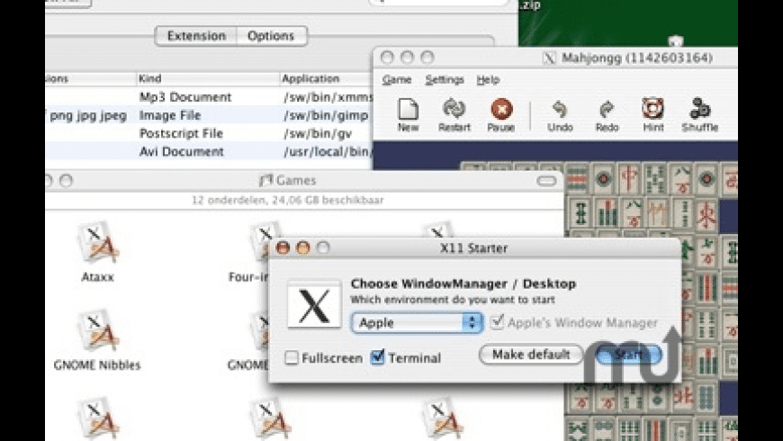
Task: Select the Mp3 Document row
Action: click(209, 97)
